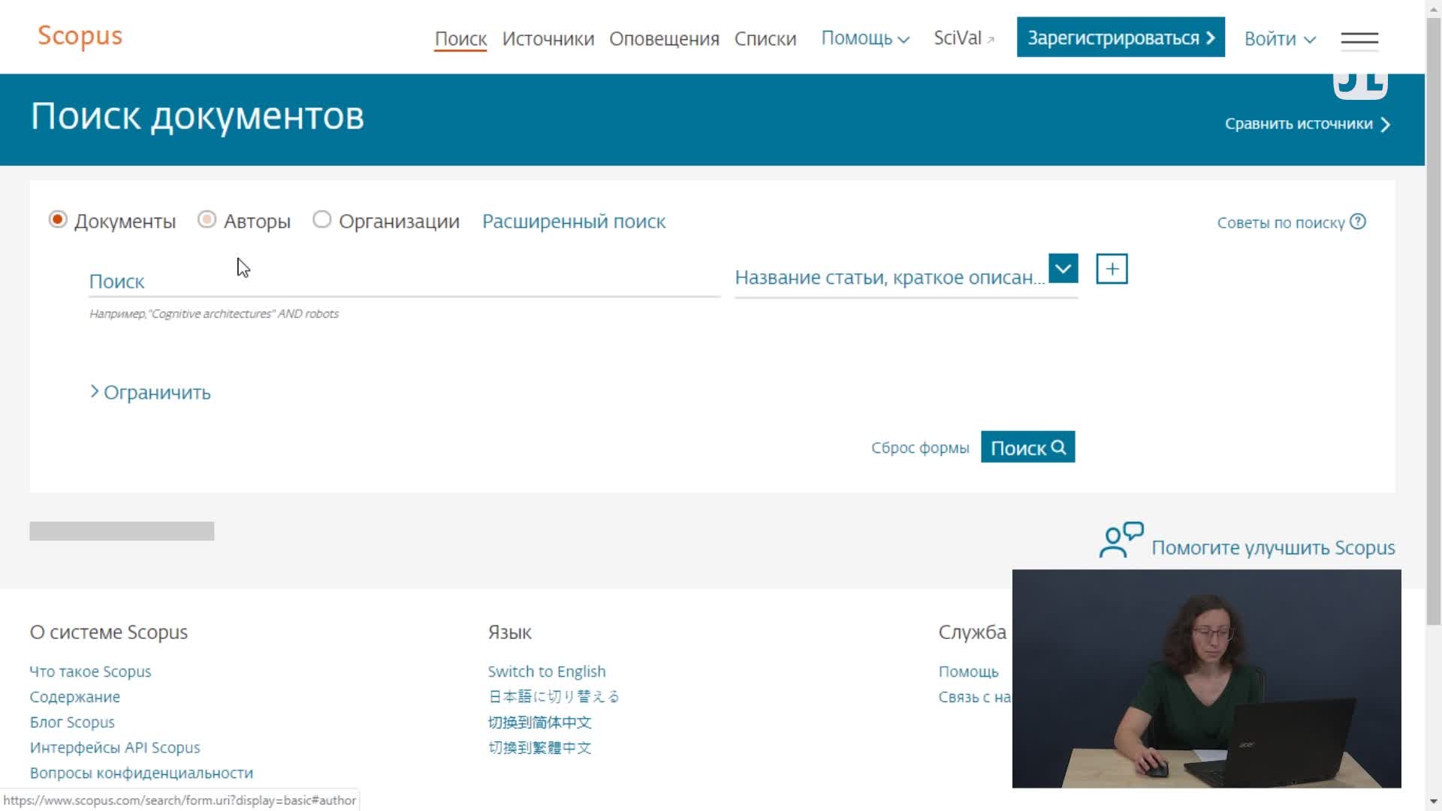
Task: Switch language to Japanese (日本語に切り替える)
Action: pos(554,697)
